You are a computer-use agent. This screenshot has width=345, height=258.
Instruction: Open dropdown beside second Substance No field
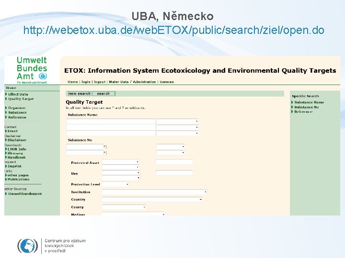171,152
